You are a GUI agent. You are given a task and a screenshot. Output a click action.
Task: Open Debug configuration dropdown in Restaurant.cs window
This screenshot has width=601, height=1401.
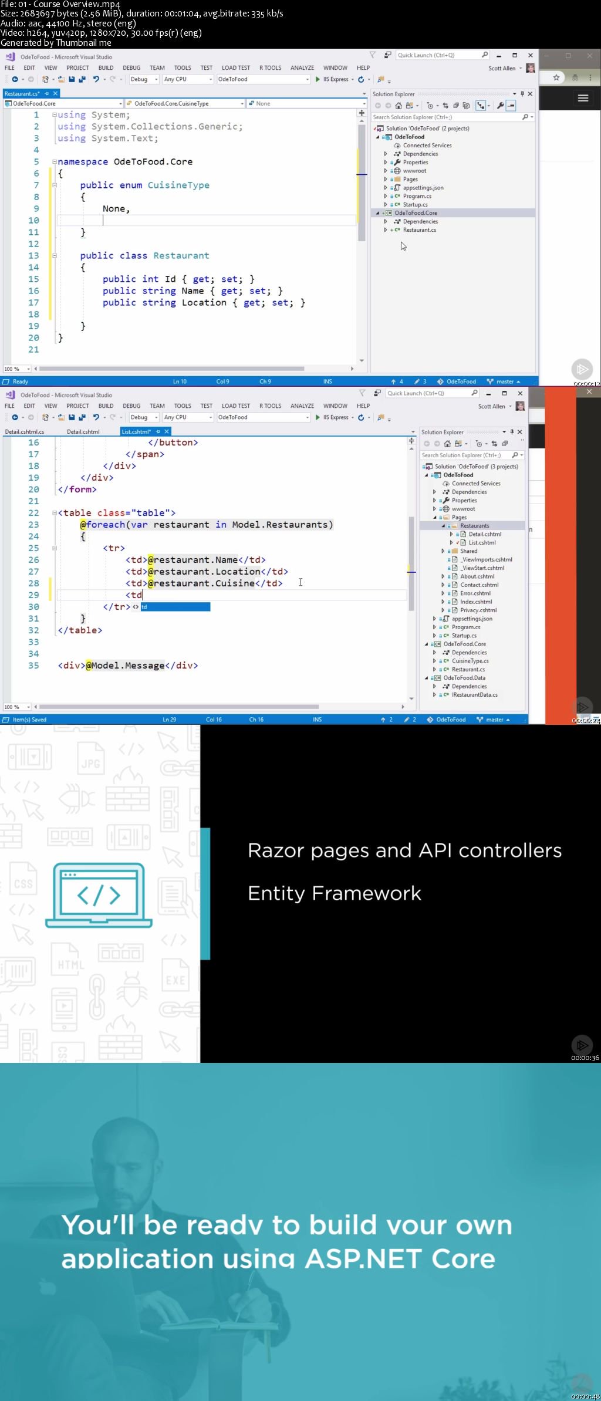pyautogui.click(x=144, y=79)
